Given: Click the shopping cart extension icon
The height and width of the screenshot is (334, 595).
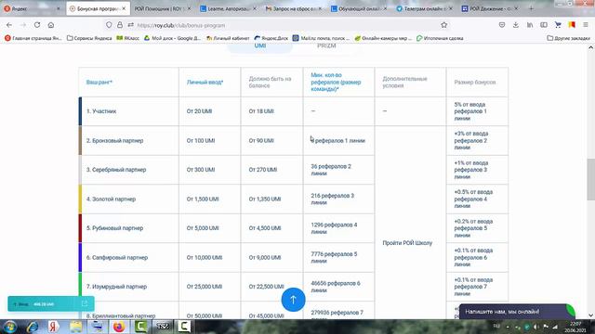Looking at the screenshot, I should click(558, 25).
